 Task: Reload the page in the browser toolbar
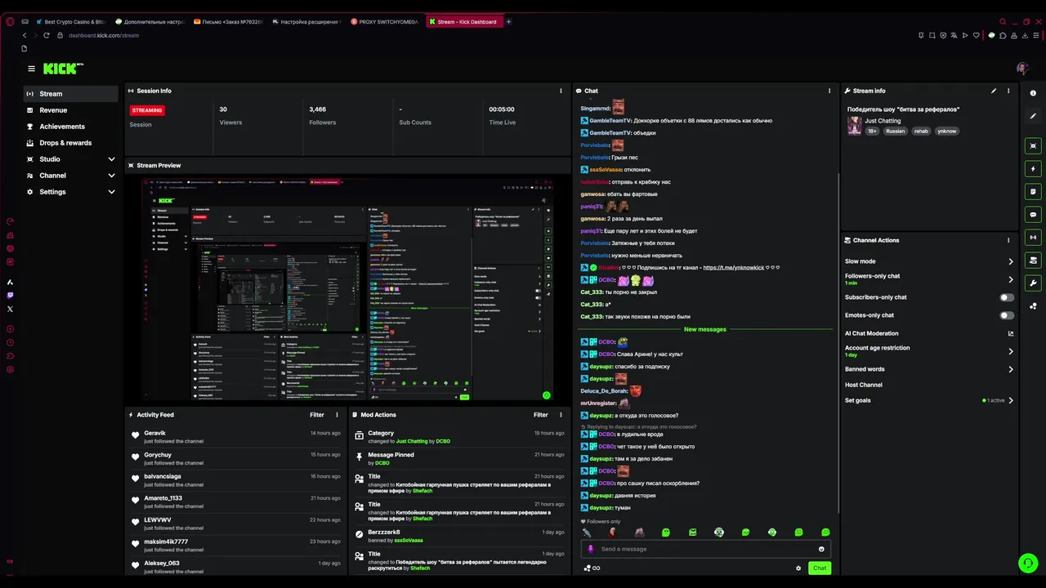click(46, 35)
